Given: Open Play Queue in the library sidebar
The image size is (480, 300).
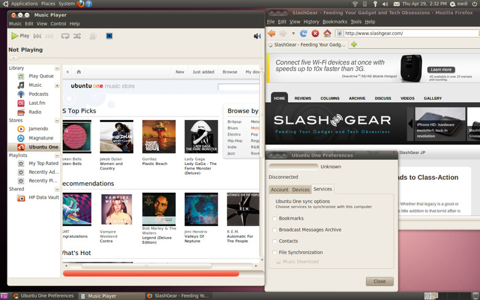Looking at the screenshot, I should click(x=41, y=76).
